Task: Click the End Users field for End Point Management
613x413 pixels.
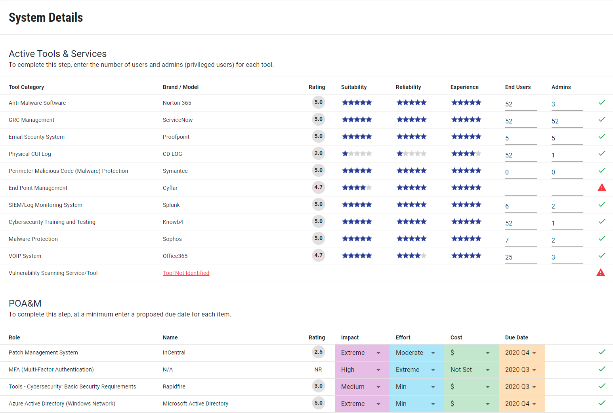Action: [x=520, y=189]
